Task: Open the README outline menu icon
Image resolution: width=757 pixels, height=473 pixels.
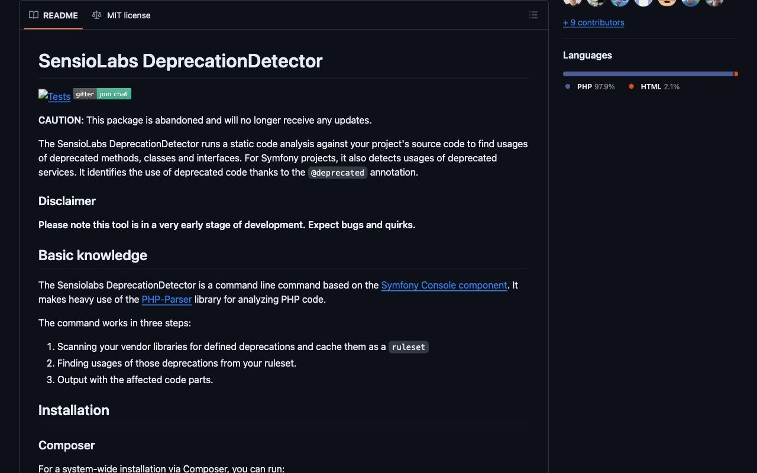Action: click(533, 15)
